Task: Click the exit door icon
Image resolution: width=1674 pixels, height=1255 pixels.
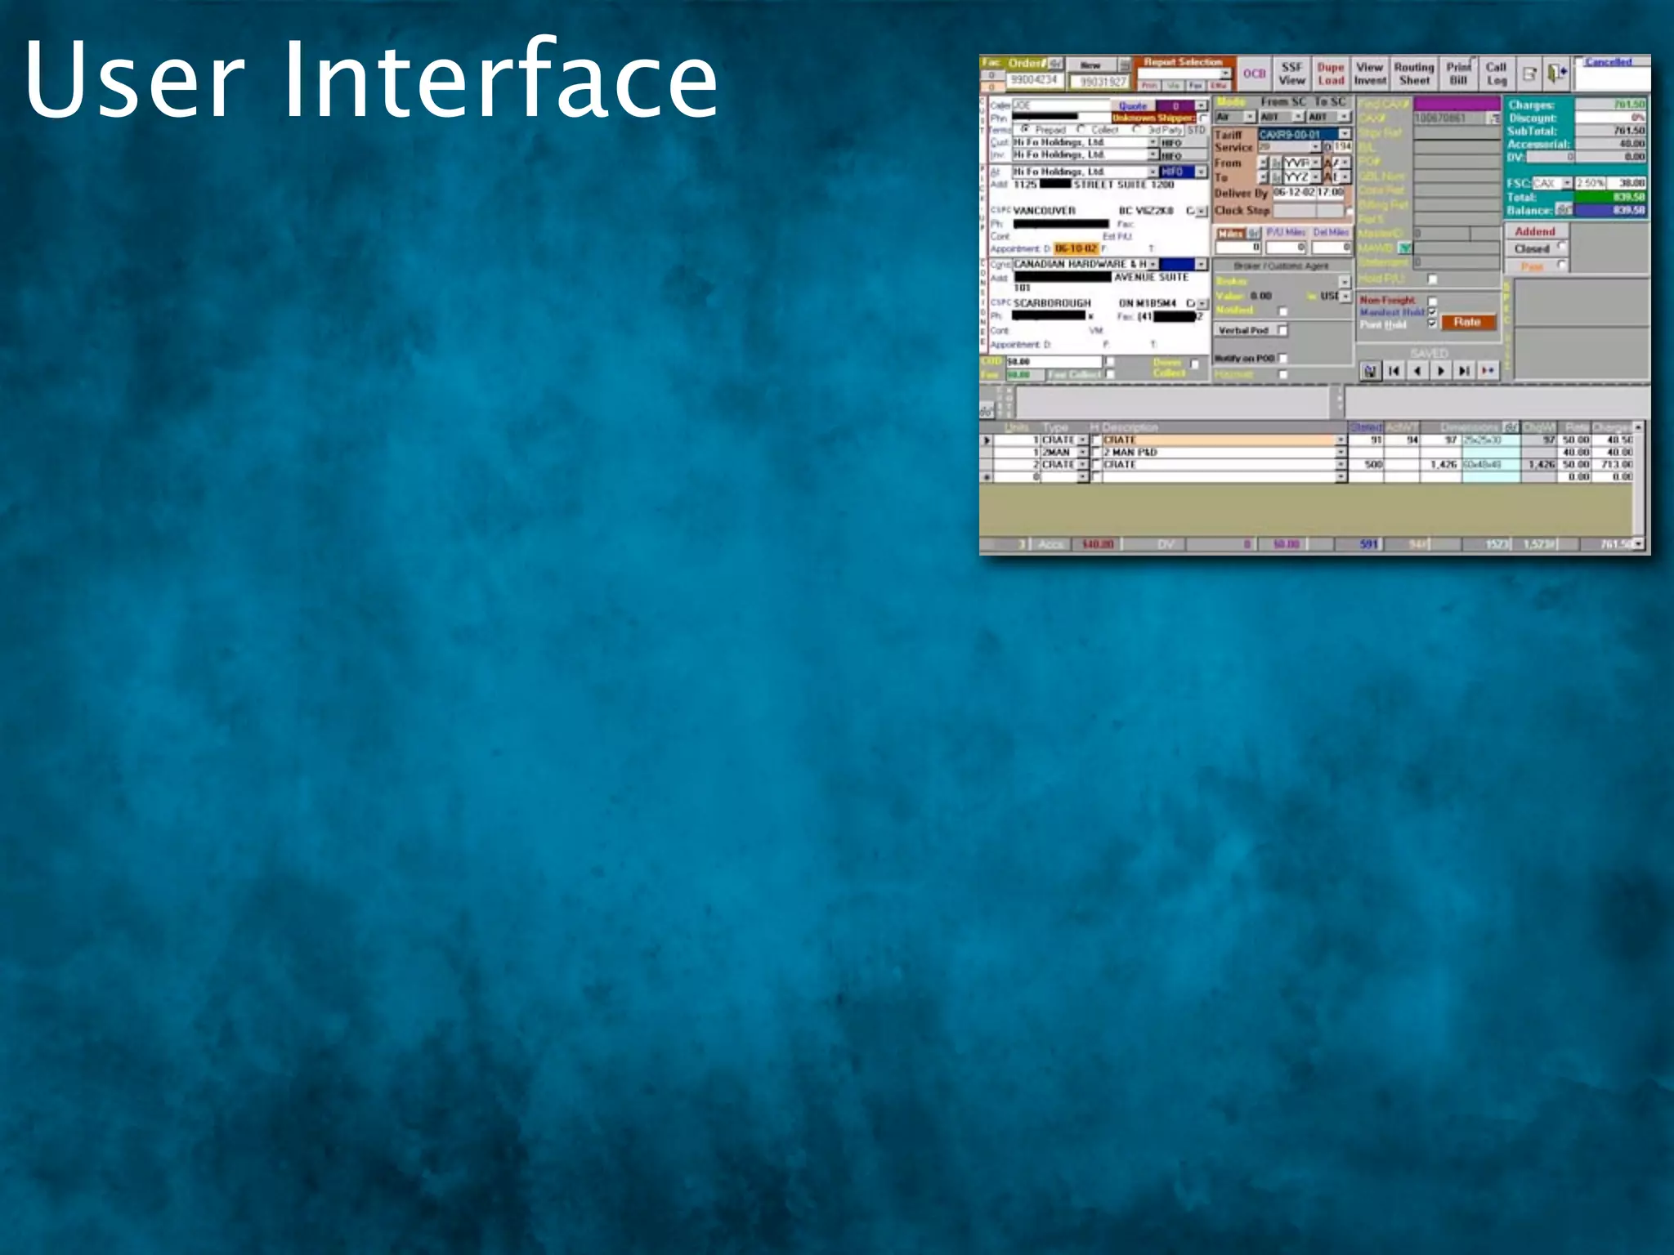Action: [1557, 74]
